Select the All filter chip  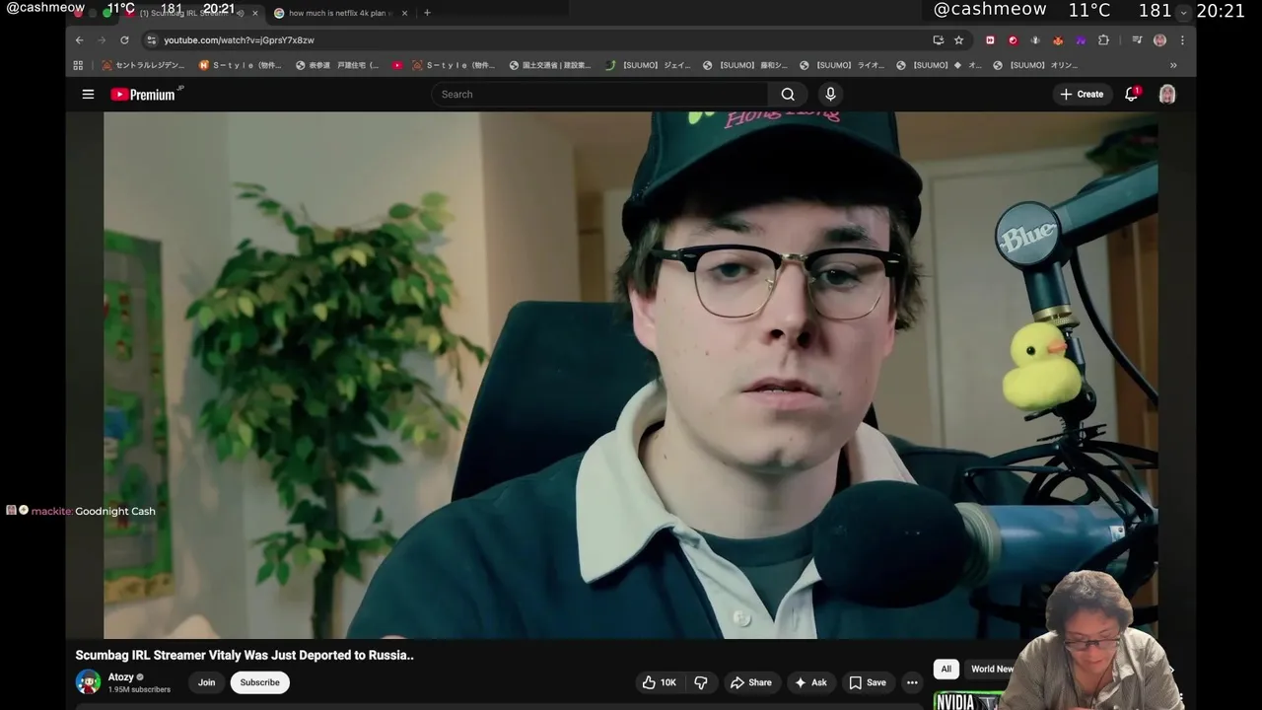click(946, 669)
